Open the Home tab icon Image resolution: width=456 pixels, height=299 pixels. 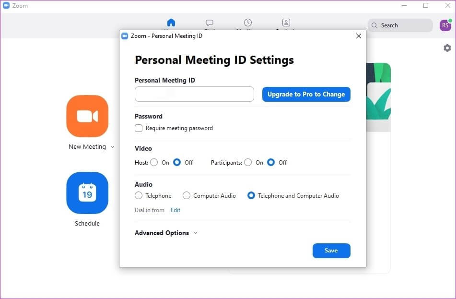coord(171,23)
